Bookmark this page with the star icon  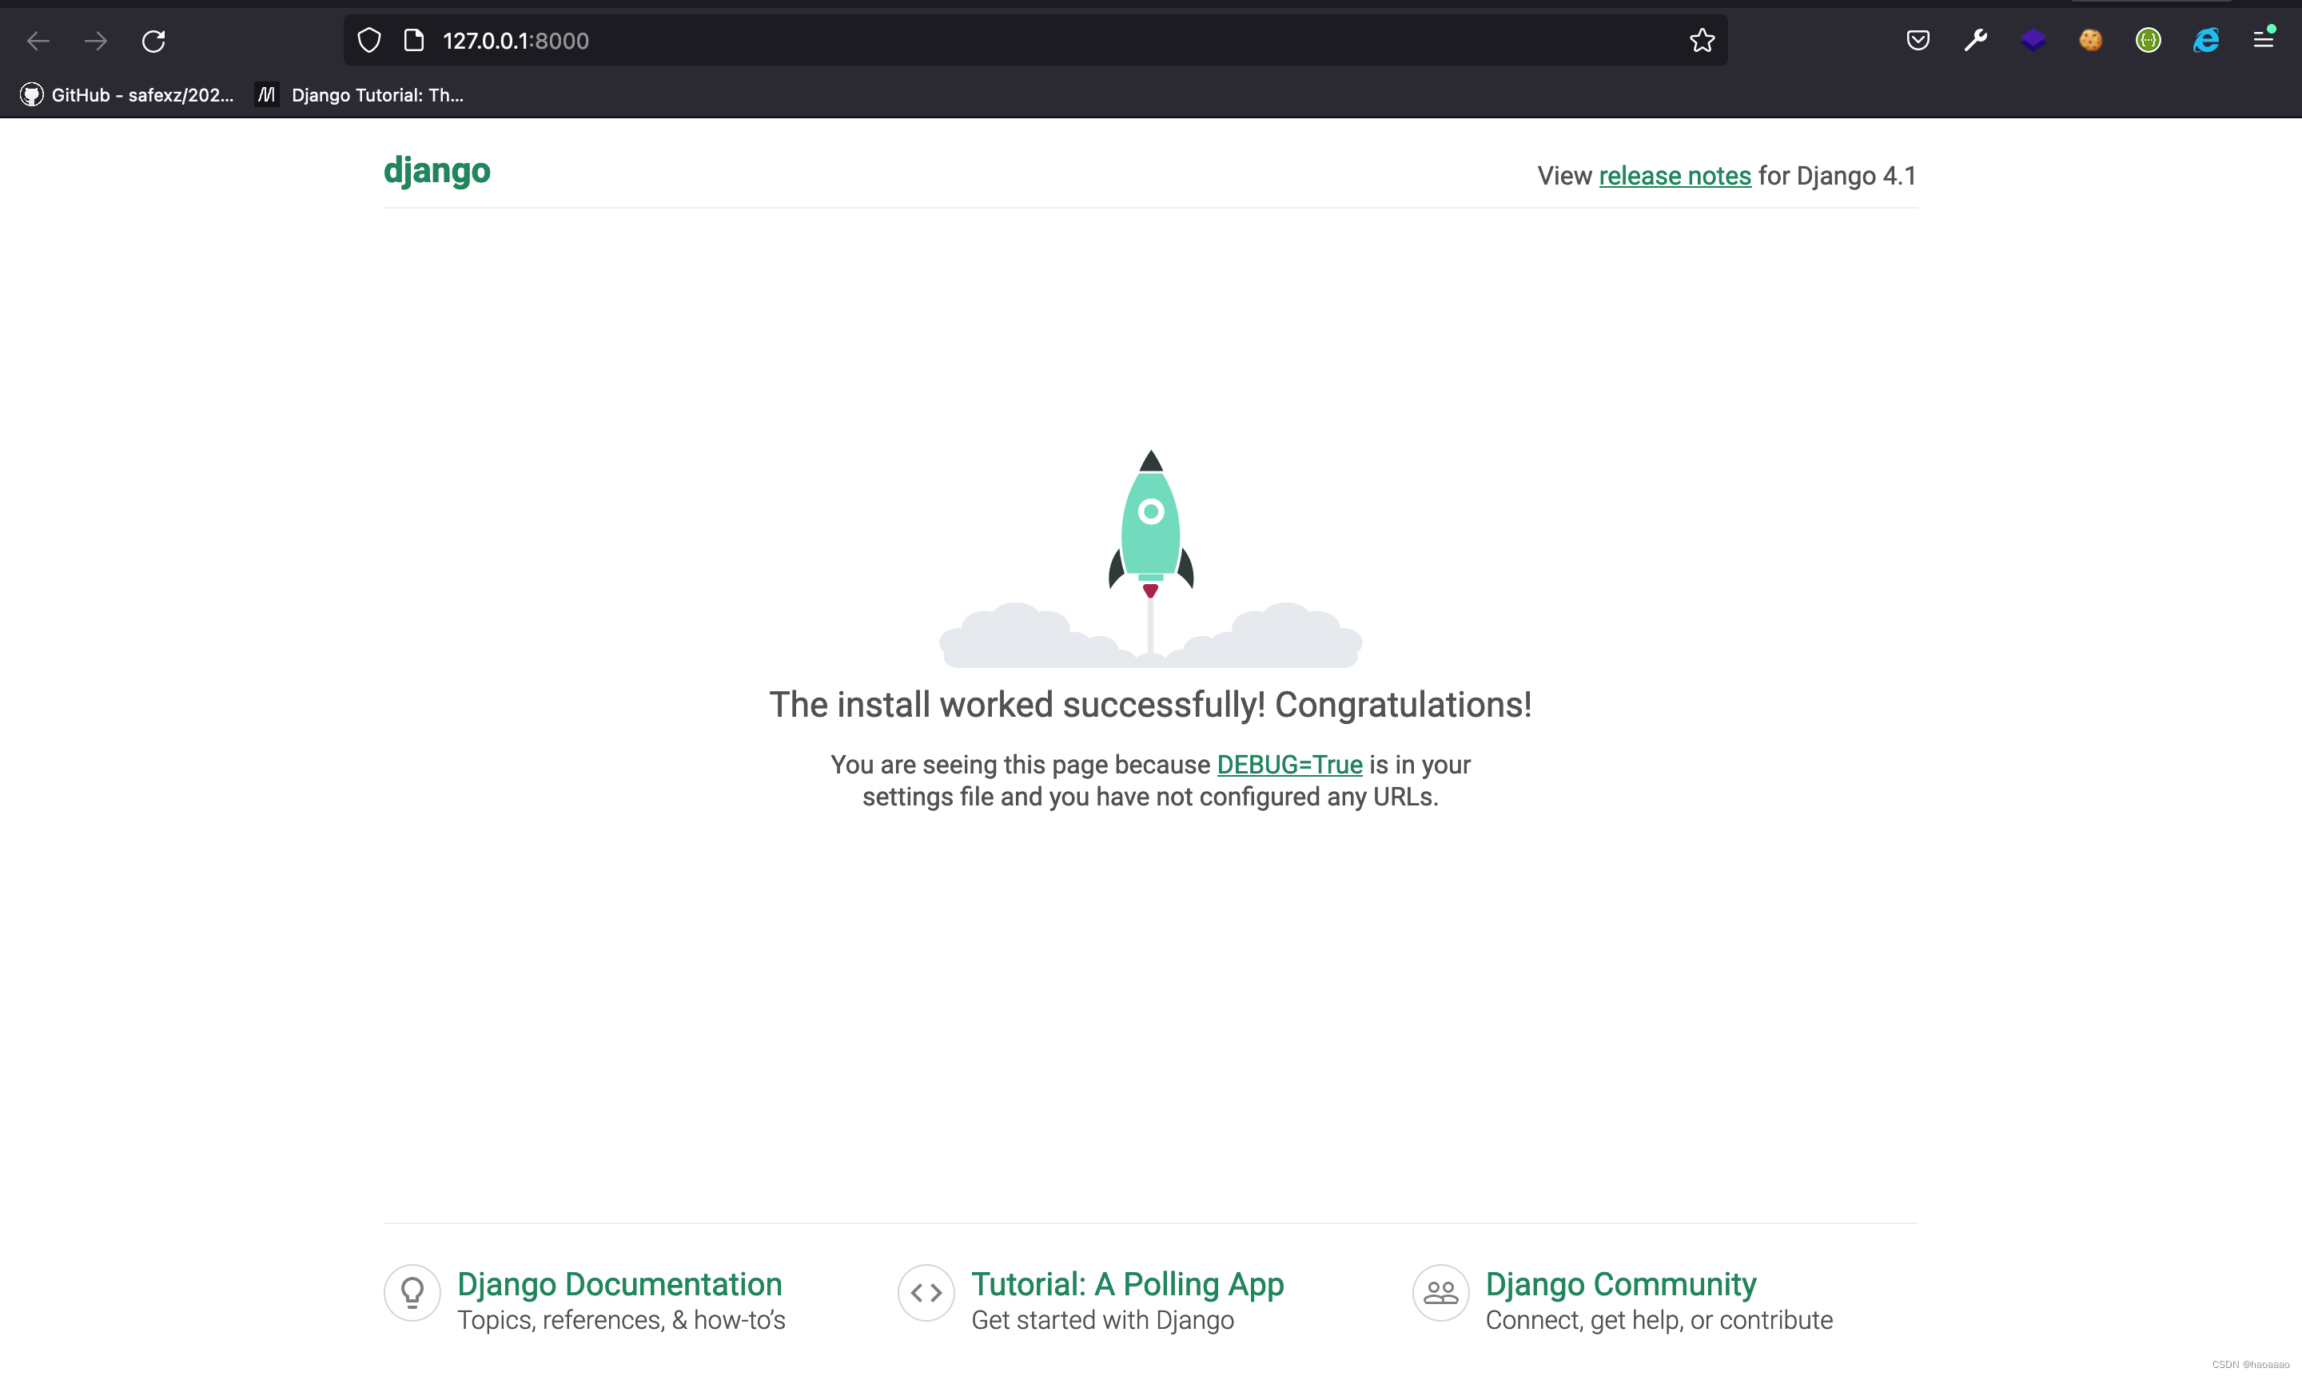(x=1702, y=41)
